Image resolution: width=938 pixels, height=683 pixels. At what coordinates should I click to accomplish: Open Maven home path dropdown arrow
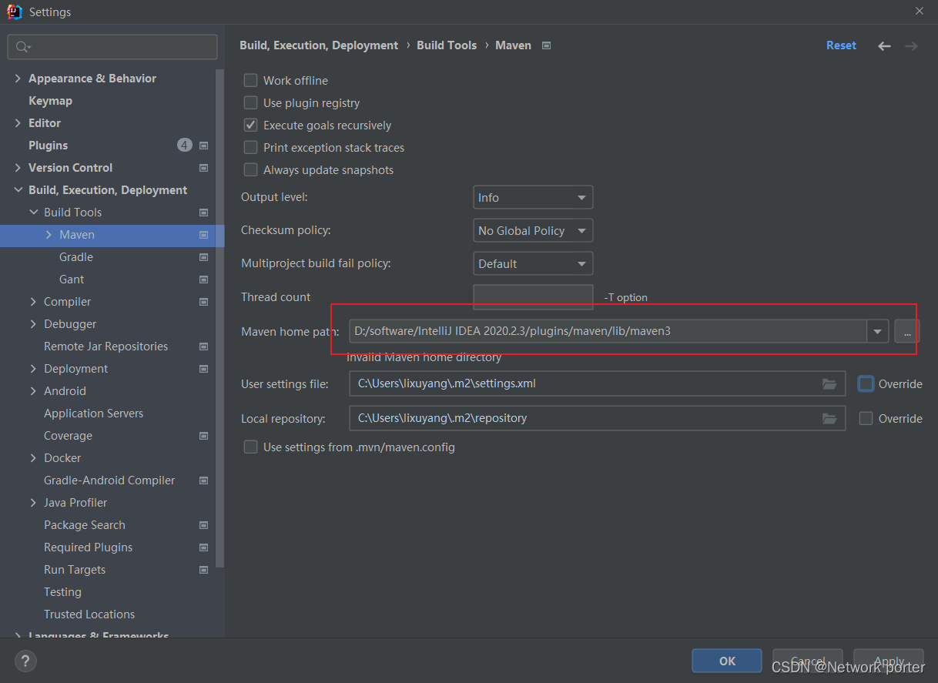click(877, 332)
